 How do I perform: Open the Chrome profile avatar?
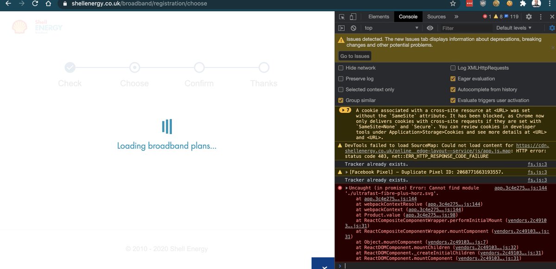(536, 3)
